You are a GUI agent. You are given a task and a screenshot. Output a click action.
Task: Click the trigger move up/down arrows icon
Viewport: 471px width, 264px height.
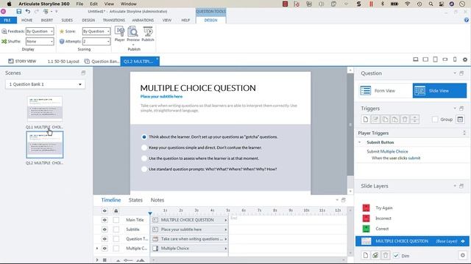click(414, 120)
